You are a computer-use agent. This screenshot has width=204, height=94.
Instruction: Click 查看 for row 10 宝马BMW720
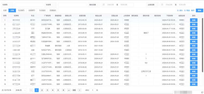tap(194, 59)
